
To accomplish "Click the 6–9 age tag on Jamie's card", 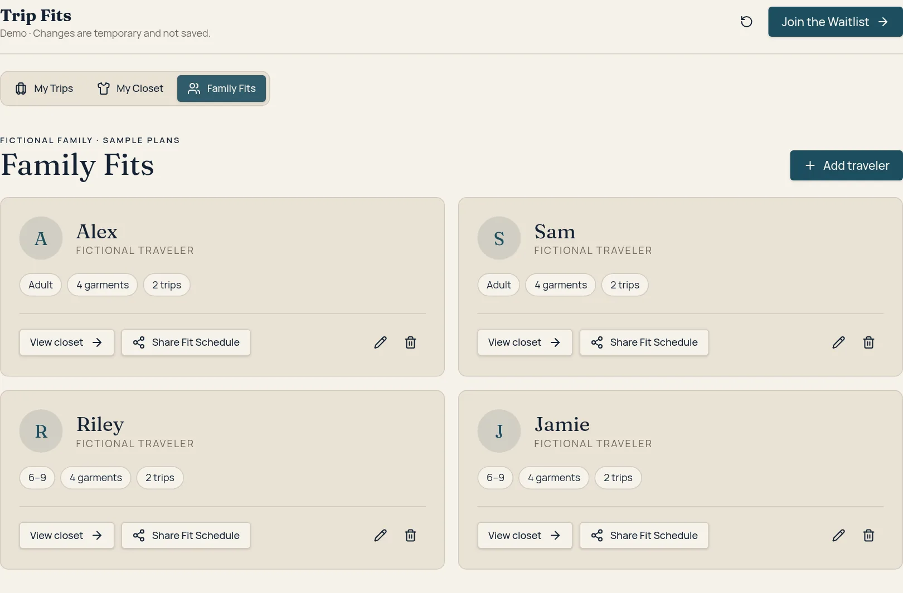I will pyautogui.click(x=496, y=478).
